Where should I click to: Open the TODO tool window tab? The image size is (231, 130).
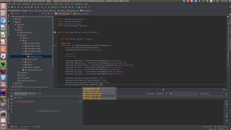tap(14, 127)
